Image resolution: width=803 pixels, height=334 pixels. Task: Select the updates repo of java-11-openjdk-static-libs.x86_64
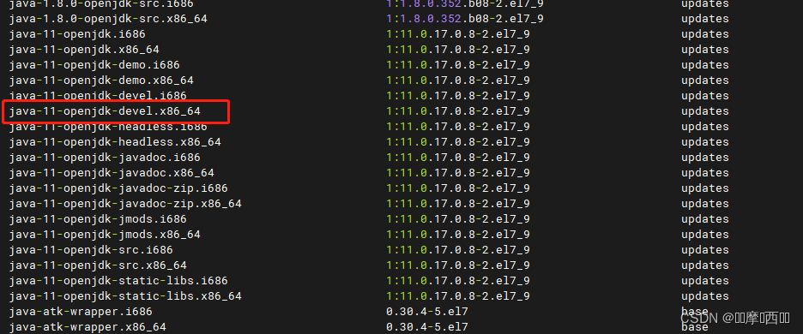point(704,296)
